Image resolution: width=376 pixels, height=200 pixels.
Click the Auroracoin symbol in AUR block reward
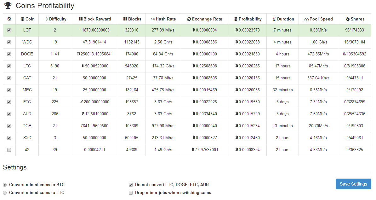pyautogui.click(x=83, y=114)
